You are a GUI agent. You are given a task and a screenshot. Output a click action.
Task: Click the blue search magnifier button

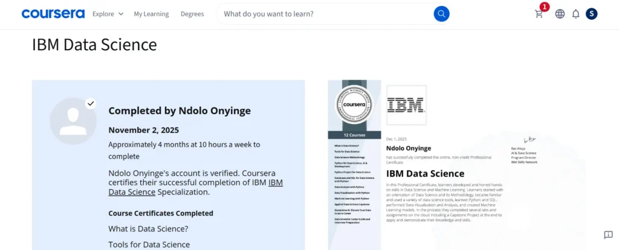pyautogui.click(x=441, y=13)
